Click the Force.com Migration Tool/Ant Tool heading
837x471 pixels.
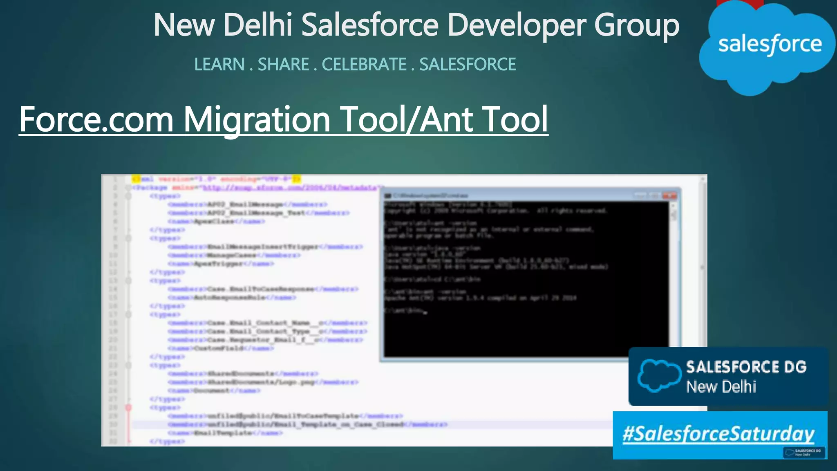[x=284, y=119]
